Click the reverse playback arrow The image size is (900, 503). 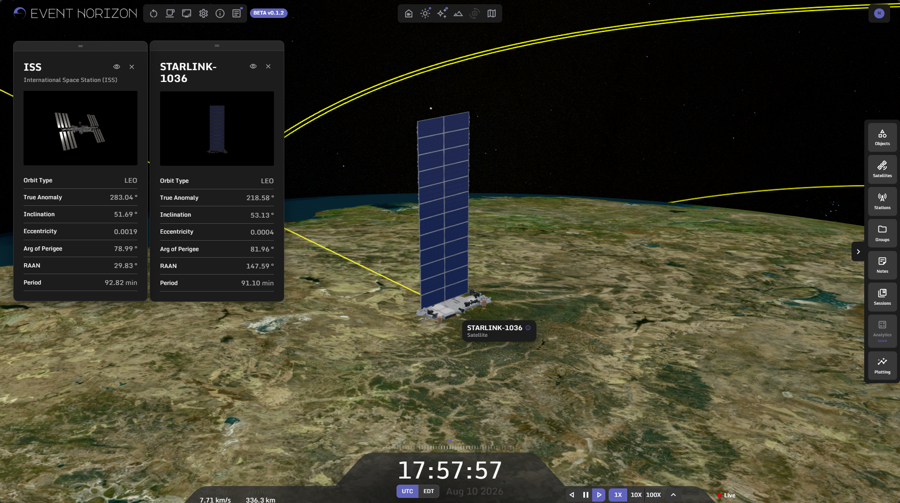pyautogui.click(x=572, y=495)
